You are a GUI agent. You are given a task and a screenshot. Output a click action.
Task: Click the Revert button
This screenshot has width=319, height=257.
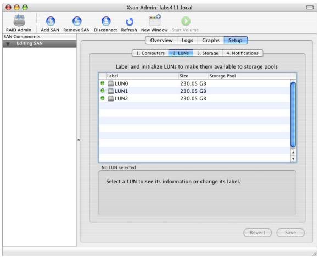258,233
